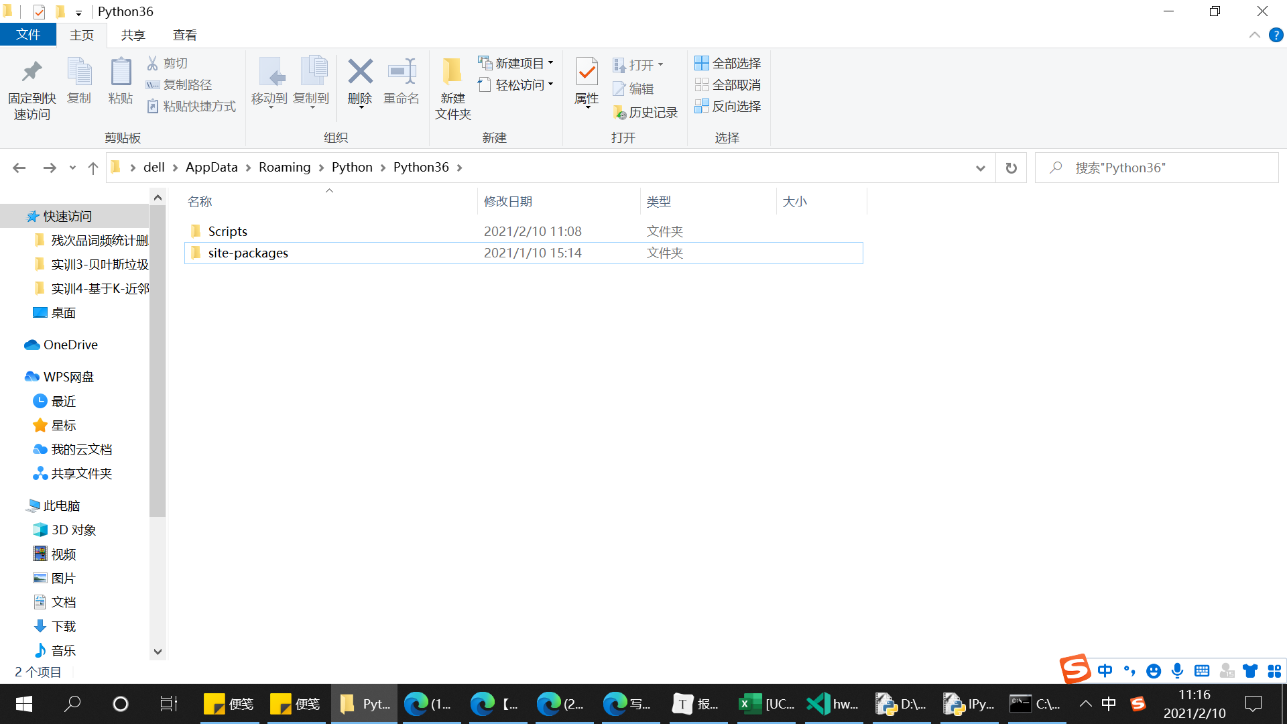Open the 新建项目 dropdown
The image size is (1287, 724).
pos(516,62)
